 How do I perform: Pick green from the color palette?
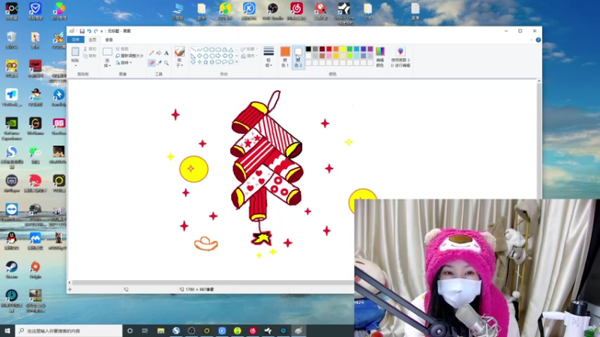click(349, 49)
